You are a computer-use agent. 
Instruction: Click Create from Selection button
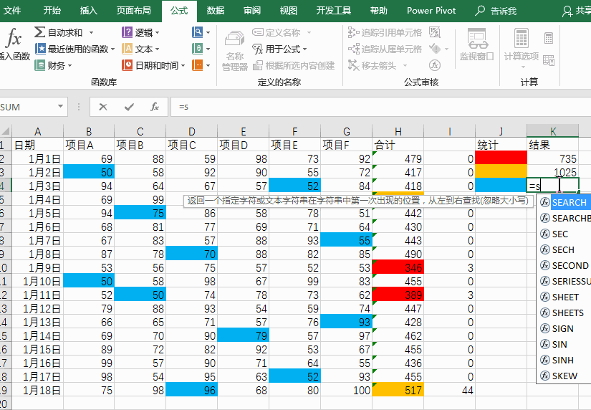294,66
